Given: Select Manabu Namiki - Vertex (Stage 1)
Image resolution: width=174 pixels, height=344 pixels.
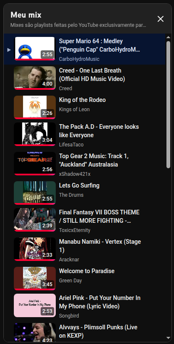Looking at the screenshot, I should coord(100,246).
